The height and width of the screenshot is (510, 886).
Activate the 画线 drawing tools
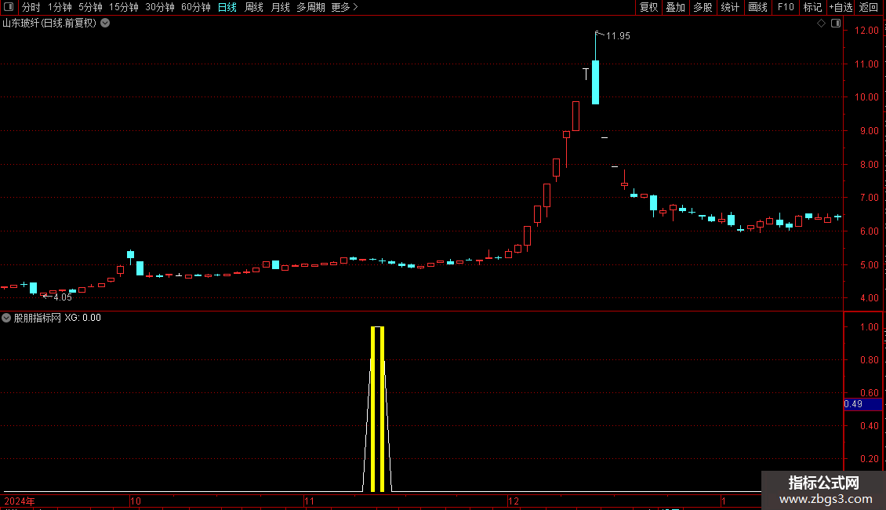(x=757, y=7)
